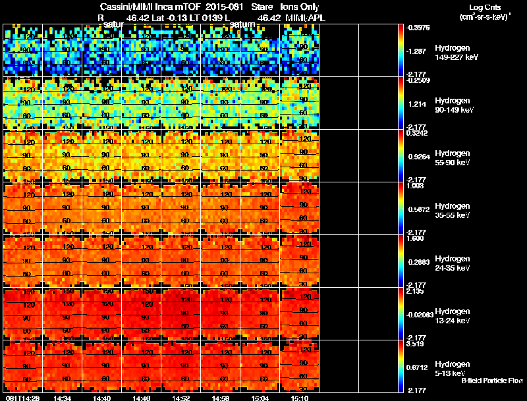This screenshot has width=527, height=401.
Task: Select the 'Hydrogen 24-35 keV' label
Action: [x=453, y=263]
